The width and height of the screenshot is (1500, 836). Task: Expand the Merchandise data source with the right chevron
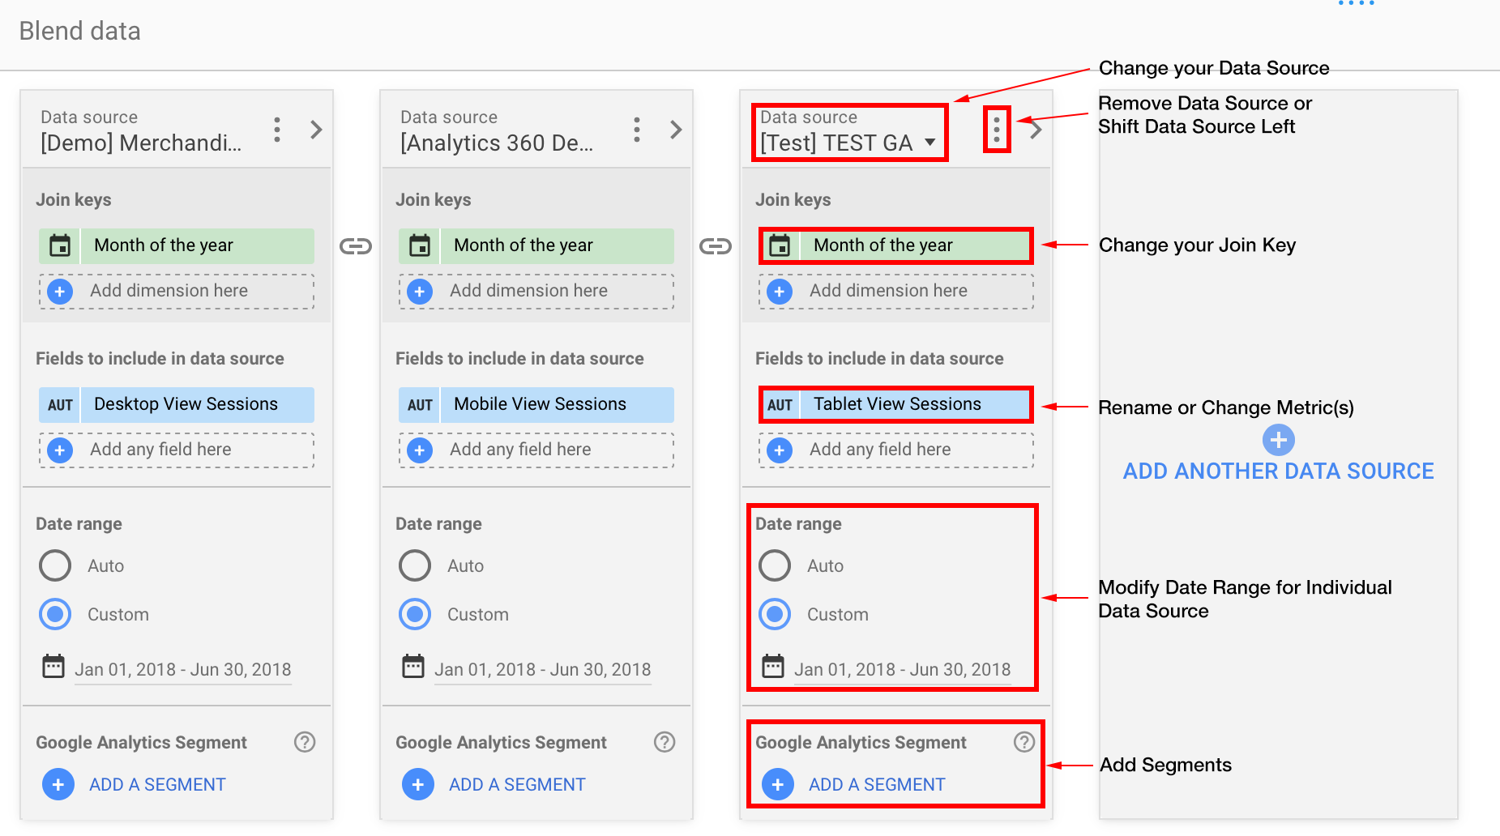(x=316, y=129)
